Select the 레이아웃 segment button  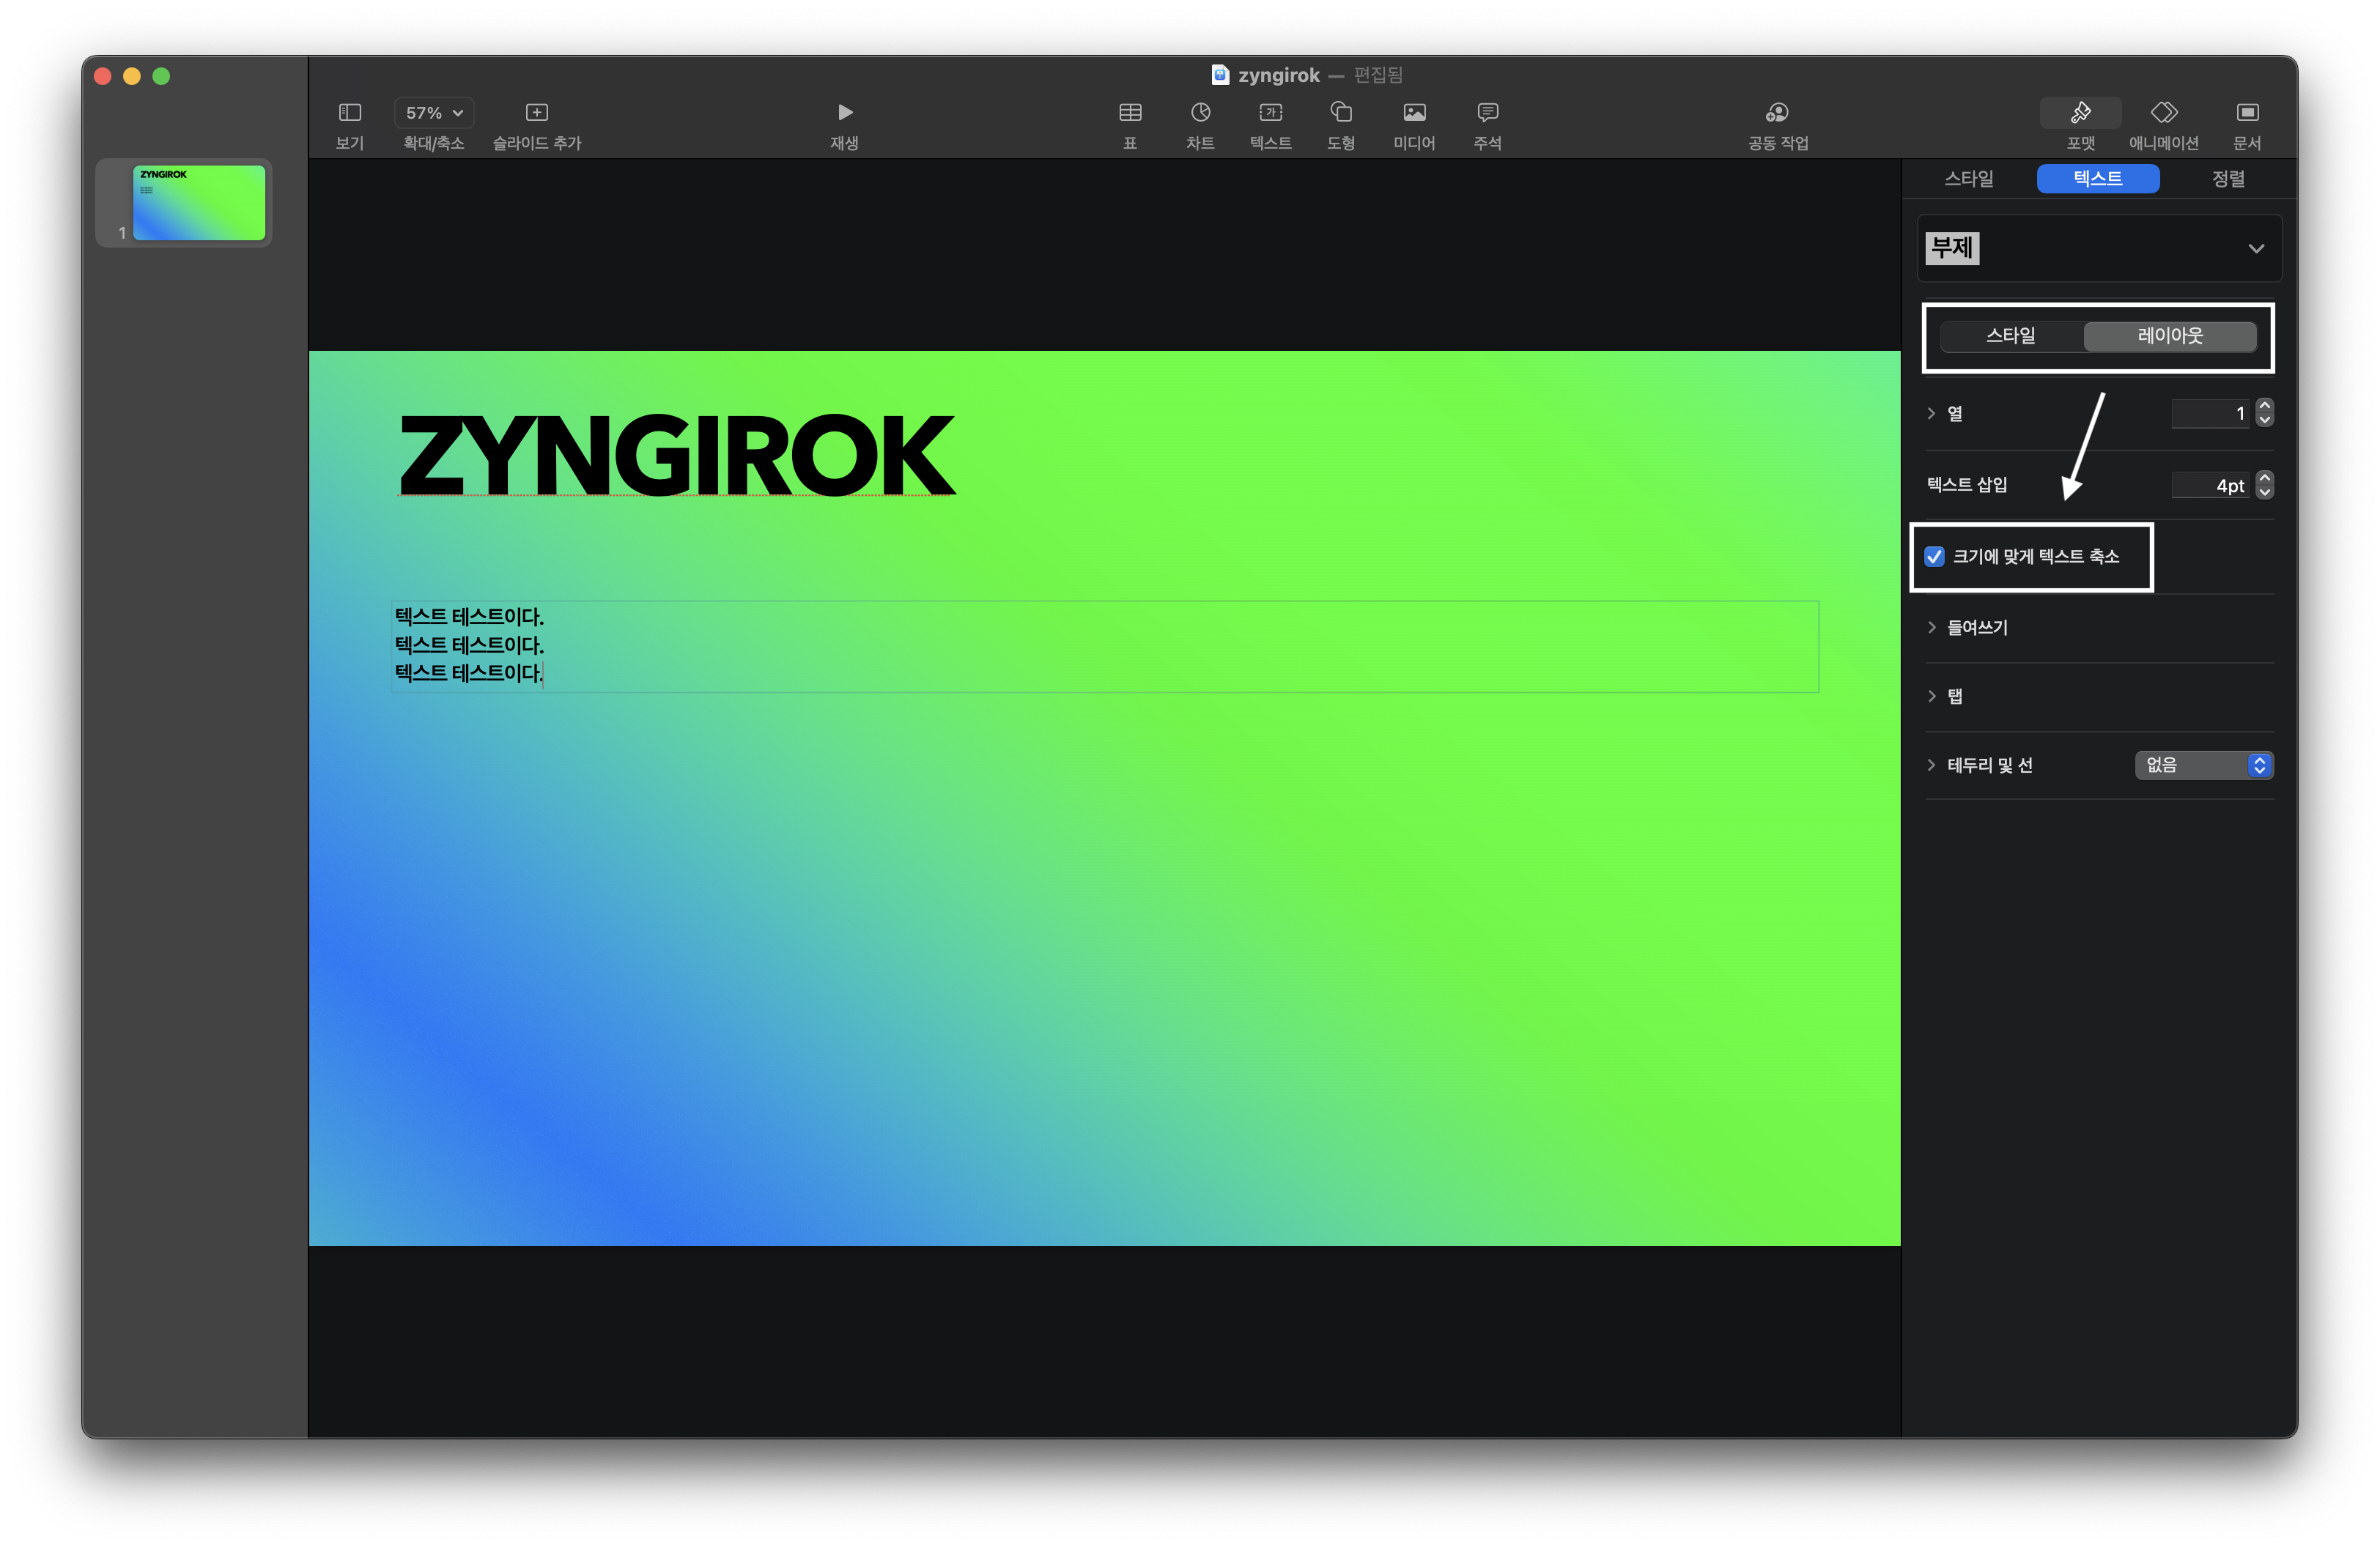point(2169,335)
